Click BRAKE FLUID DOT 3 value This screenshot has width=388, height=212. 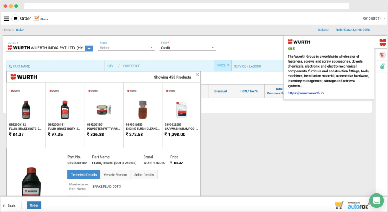pos(107,187)
